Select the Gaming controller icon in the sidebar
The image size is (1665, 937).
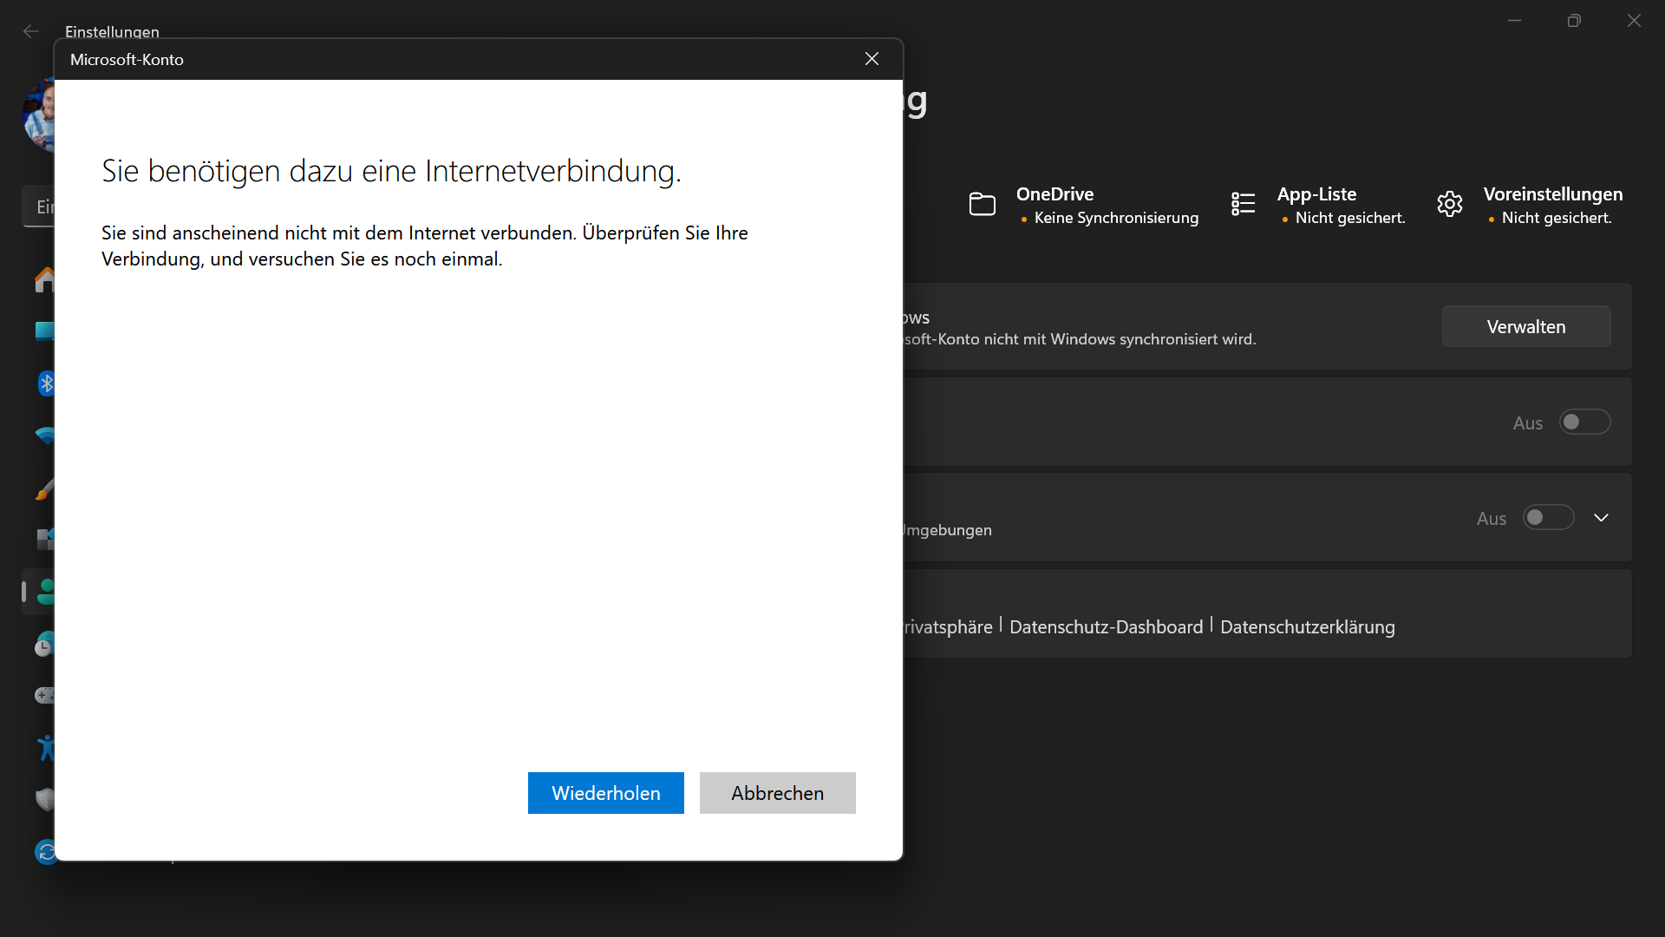click(45, 695)
